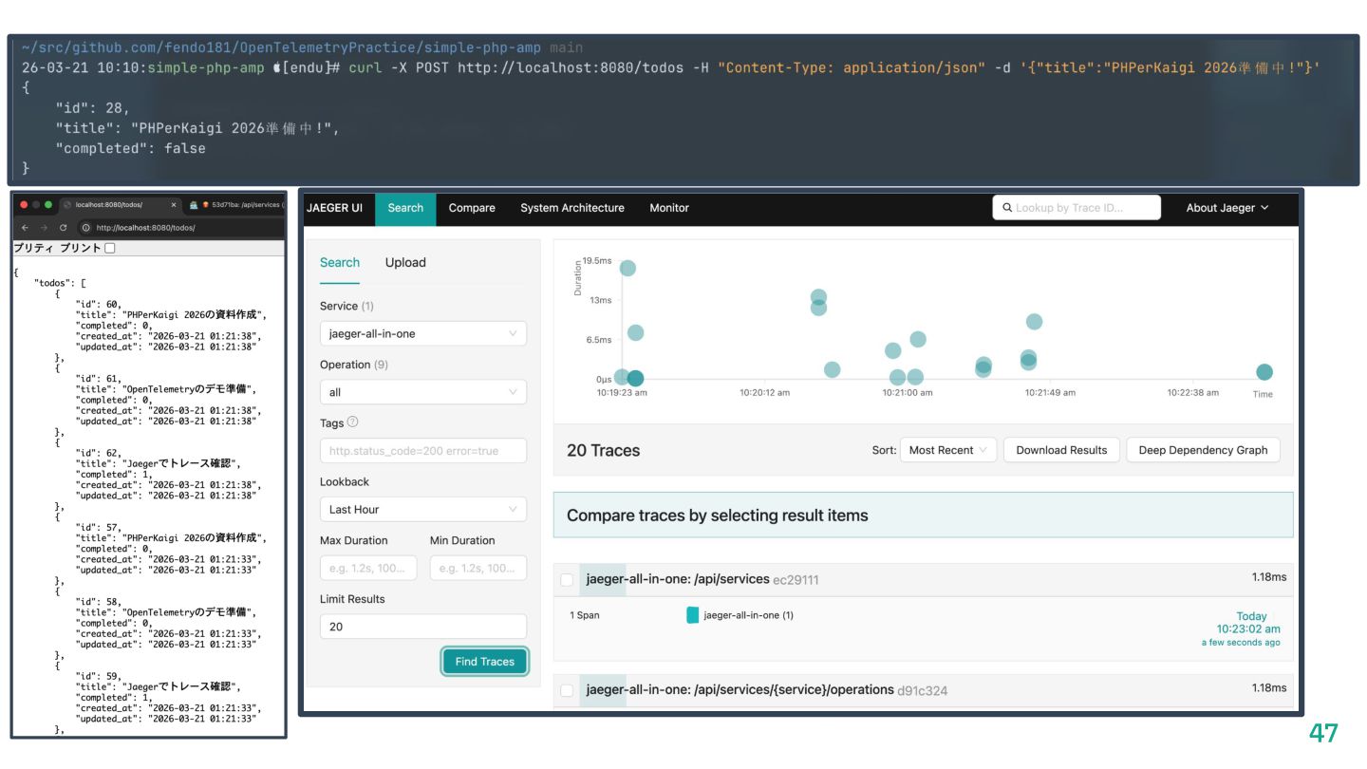Screen dimensions: 1367x769
Task: Select the /api/services/{service}/operations trace checkbox
Action: pyautogui.click(x=567, y=690)
